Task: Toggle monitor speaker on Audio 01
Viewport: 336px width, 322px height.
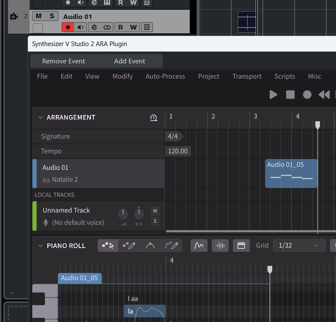Action: [81, 27]
